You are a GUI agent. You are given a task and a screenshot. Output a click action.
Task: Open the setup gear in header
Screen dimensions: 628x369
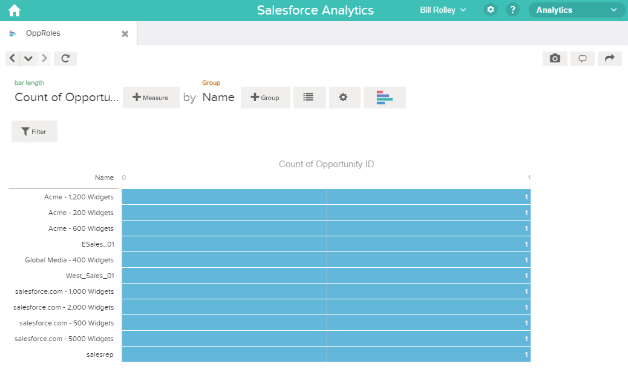[490, 10]
